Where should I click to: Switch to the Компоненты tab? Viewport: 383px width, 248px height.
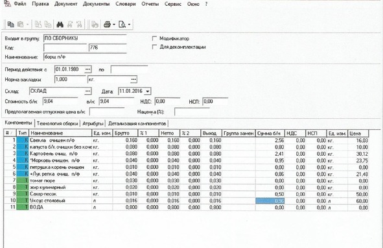[x=18, y=123]
